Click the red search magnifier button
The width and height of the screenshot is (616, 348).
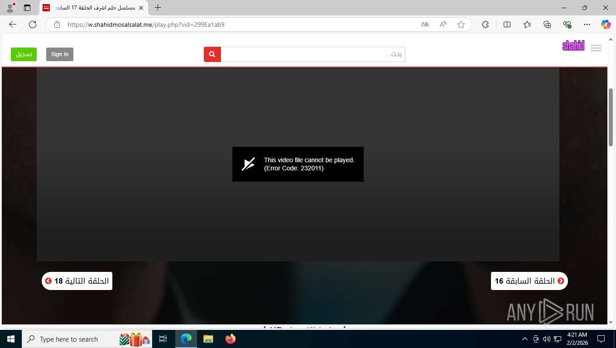click(212, 54)
